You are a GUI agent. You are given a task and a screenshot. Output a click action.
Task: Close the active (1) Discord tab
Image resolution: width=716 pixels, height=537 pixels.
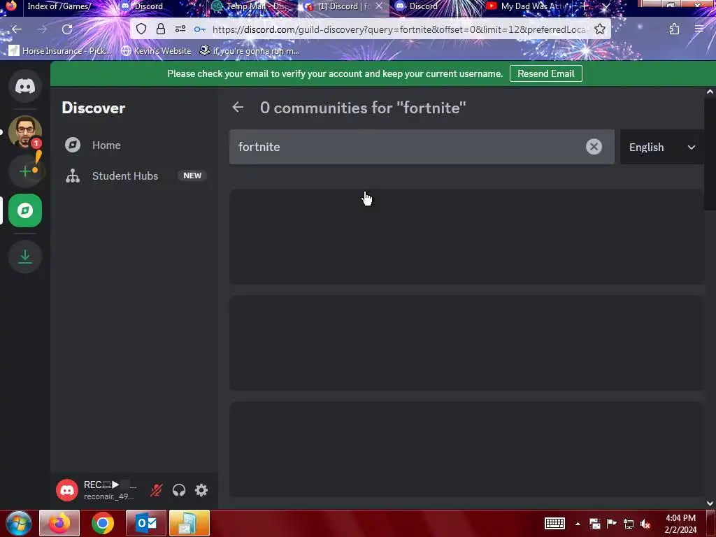(x=379, y=6)
